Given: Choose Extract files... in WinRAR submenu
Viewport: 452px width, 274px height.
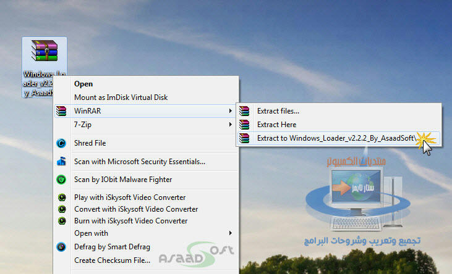Looking at the screenshot, I should click(278, 111).
